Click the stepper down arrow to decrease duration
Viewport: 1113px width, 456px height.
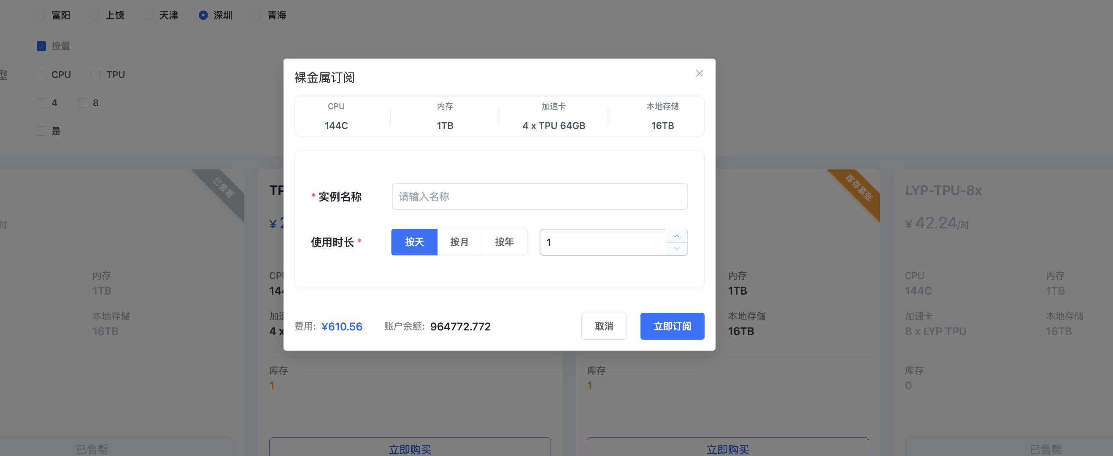tap(677, 249)
